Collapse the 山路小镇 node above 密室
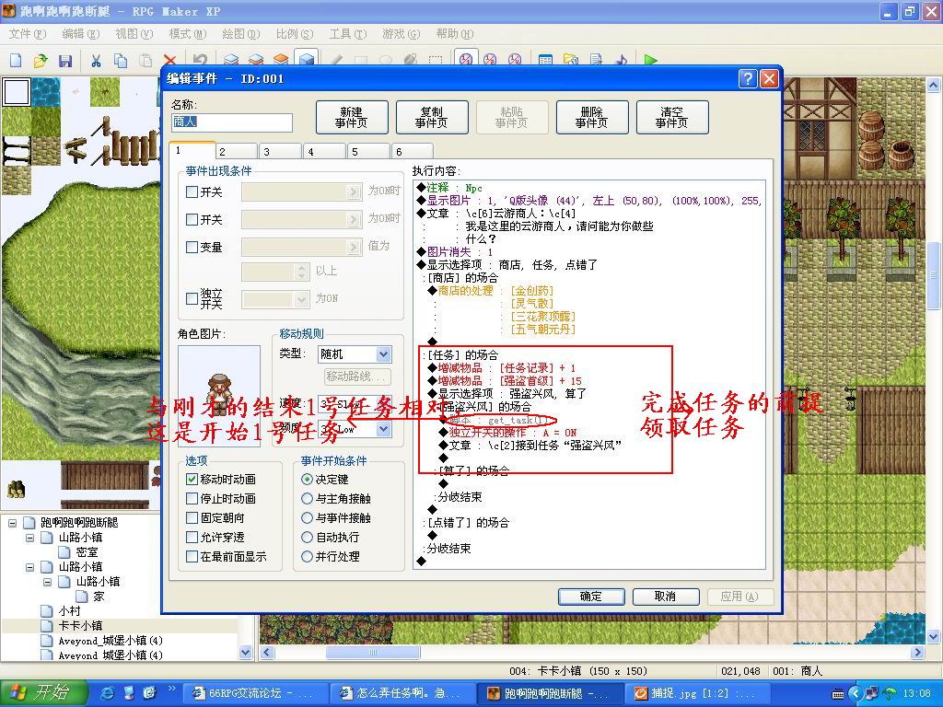943x707 pixels. (30, 538)
